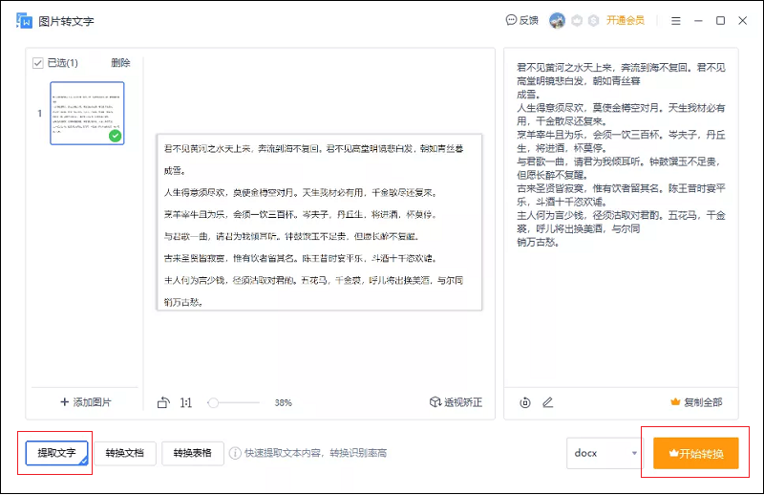Click the S coin badge icon

tap(593, 20)
